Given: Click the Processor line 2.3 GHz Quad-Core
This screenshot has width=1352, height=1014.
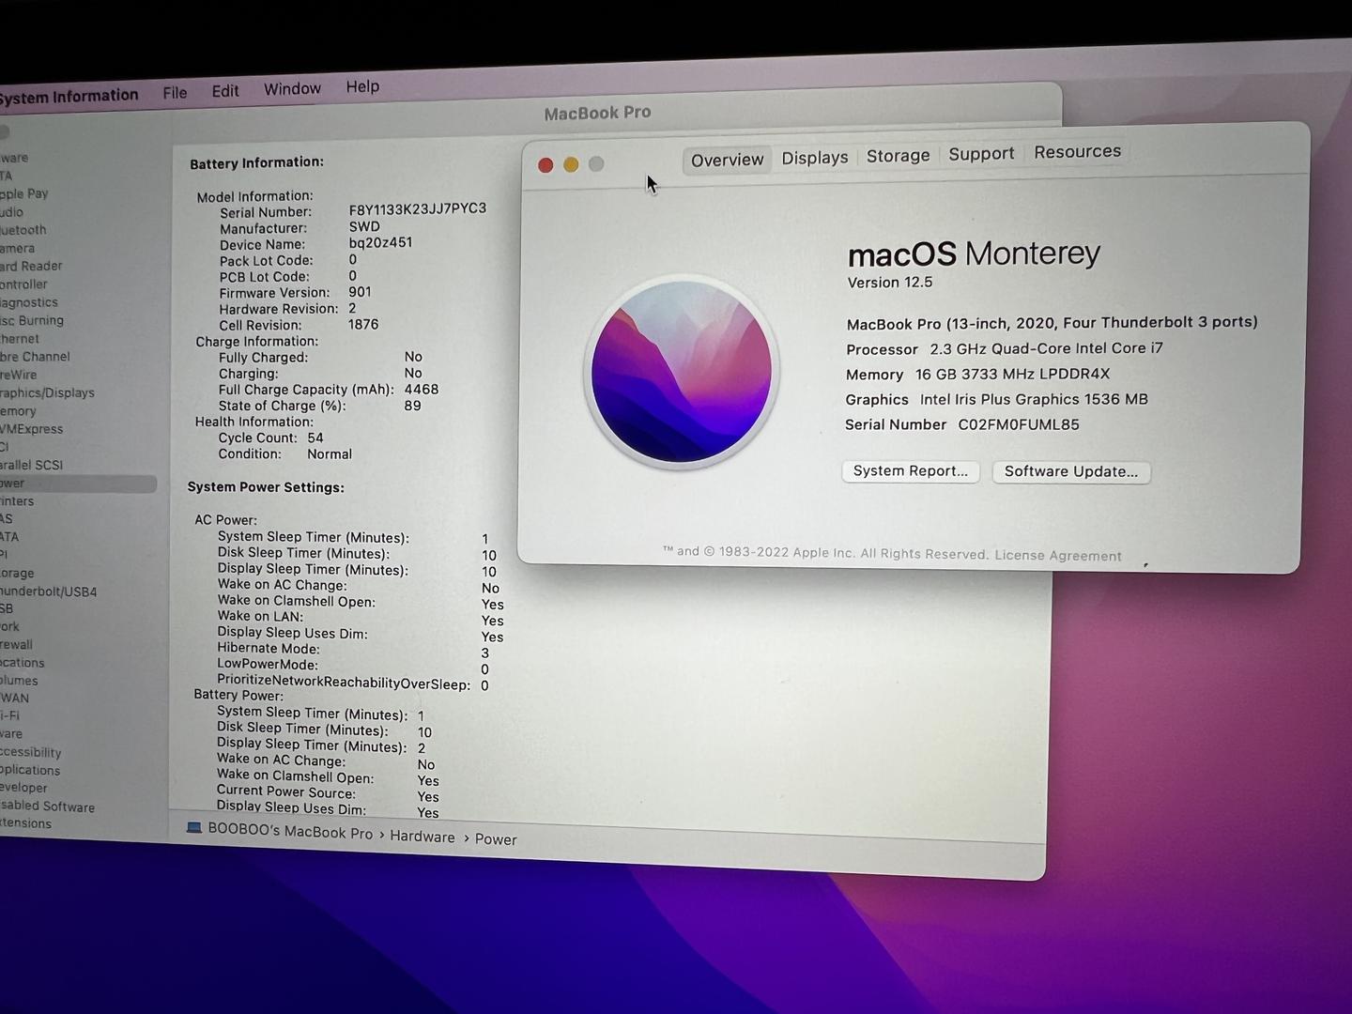Looking at the screenshot, I should click(1005, 348).
